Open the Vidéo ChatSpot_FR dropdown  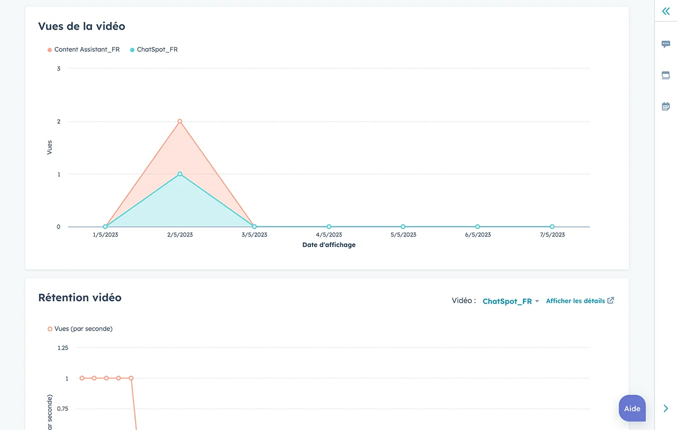(510, 301)
